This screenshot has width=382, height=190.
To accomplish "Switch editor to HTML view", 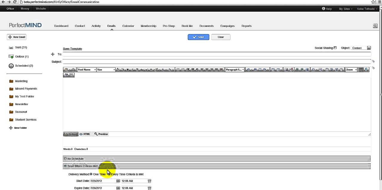I will 85,134.
